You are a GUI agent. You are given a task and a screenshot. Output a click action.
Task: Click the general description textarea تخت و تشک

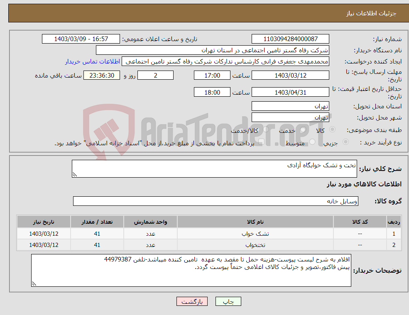click(x=214, y=169)
